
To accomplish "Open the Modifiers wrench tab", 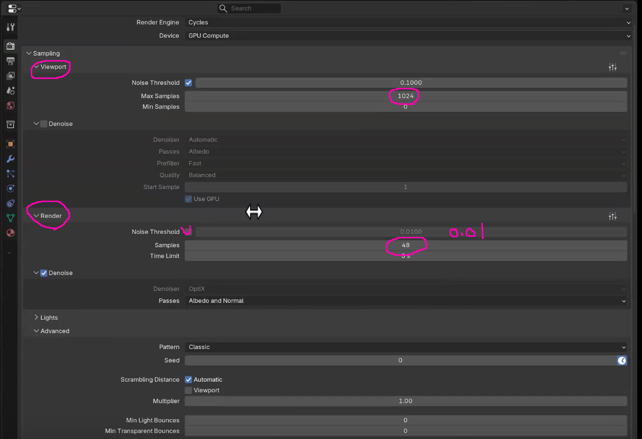I will [10, 159].
